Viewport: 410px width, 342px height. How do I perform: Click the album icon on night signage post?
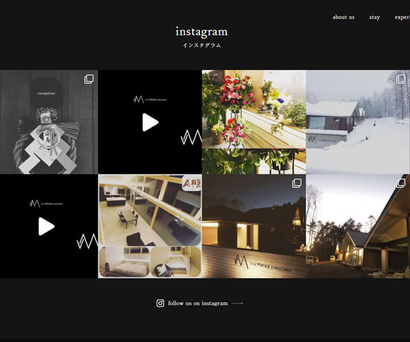297,183
